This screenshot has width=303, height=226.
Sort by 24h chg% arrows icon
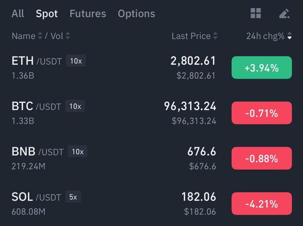pos(290,36)
